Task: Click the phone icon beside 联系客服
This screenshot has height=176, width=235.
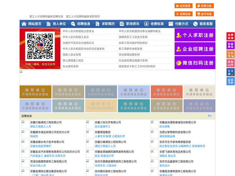Action: pyautogui.click(x=195, y=24)
